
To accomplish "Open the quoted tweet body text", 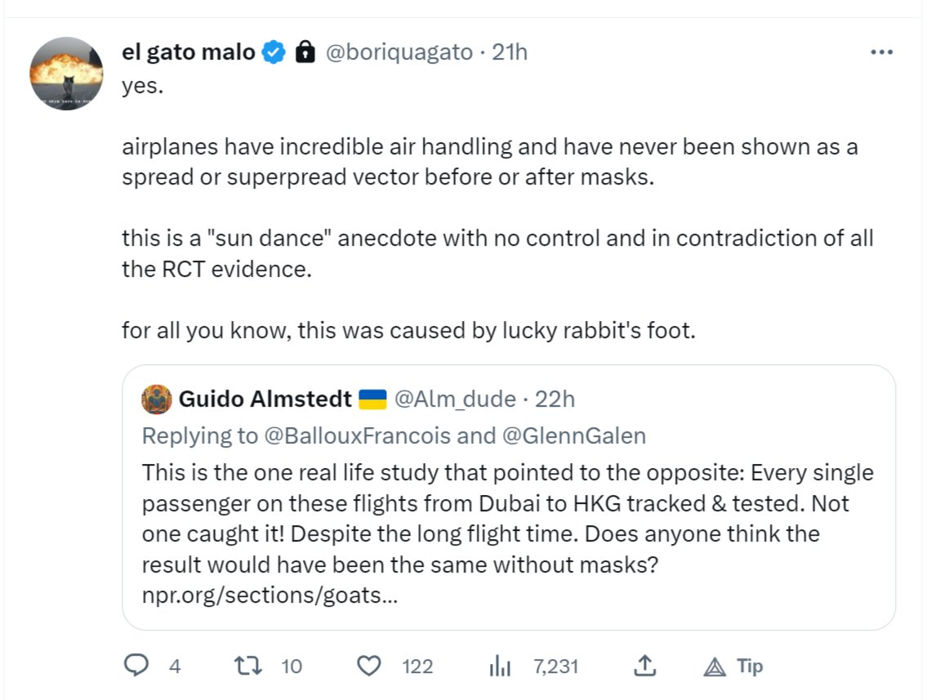I will [506, 519].
